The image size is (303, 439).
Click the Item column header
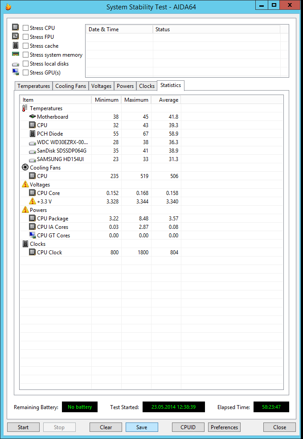tap(56, 100)
